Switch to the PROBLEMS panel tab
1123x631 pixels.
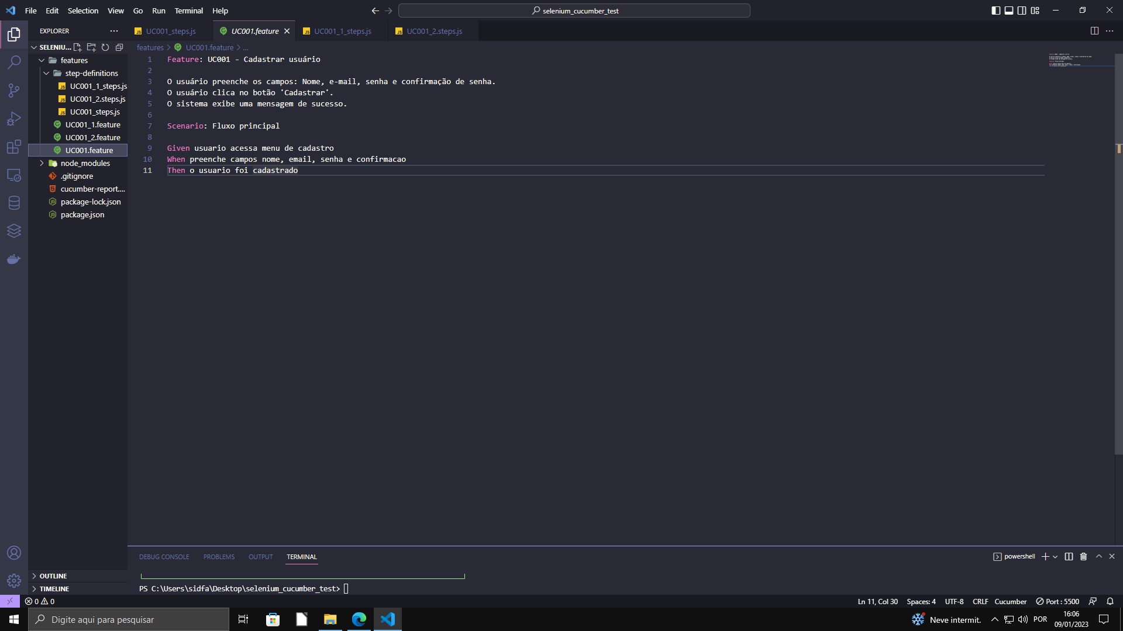point(219,557)
